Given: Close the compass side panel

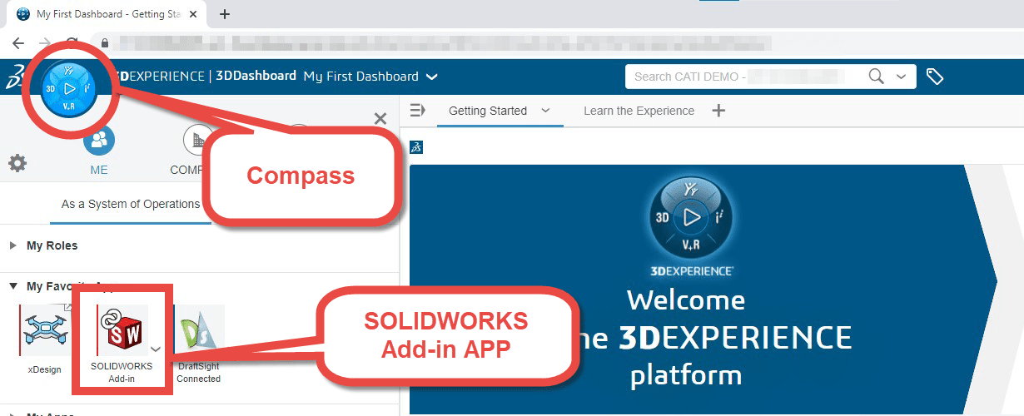Looking at the screenshot, I should click(380, 118).
